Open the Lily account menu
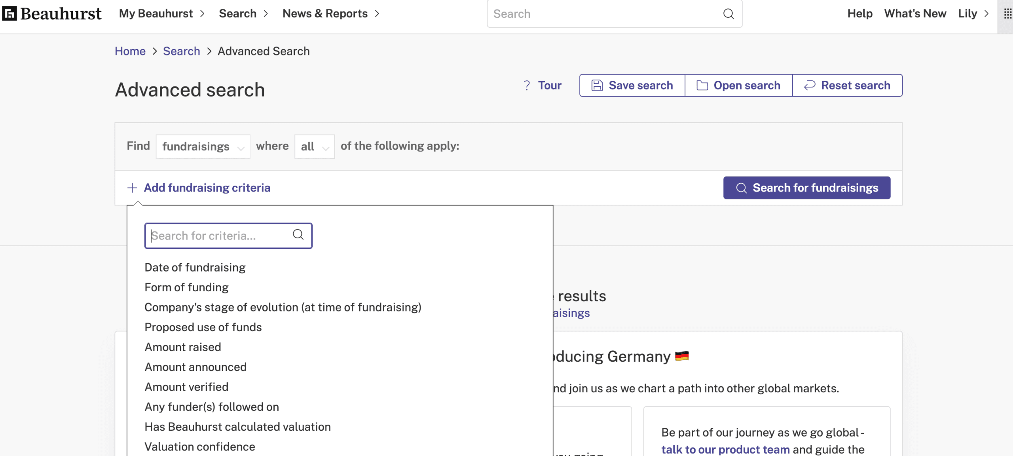The height and width of the screenshot is (456, 1013). coord(973,13)
